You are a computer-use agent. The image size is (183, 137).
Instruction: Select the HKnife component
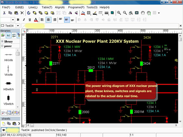[8, 57]
